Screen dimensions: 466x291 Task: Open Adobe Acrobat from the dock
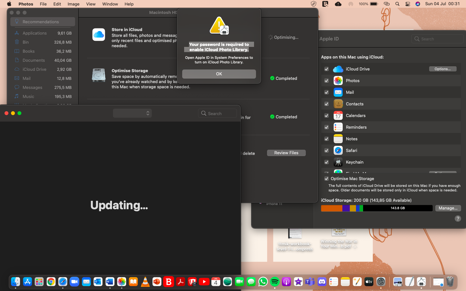[181, 282]
